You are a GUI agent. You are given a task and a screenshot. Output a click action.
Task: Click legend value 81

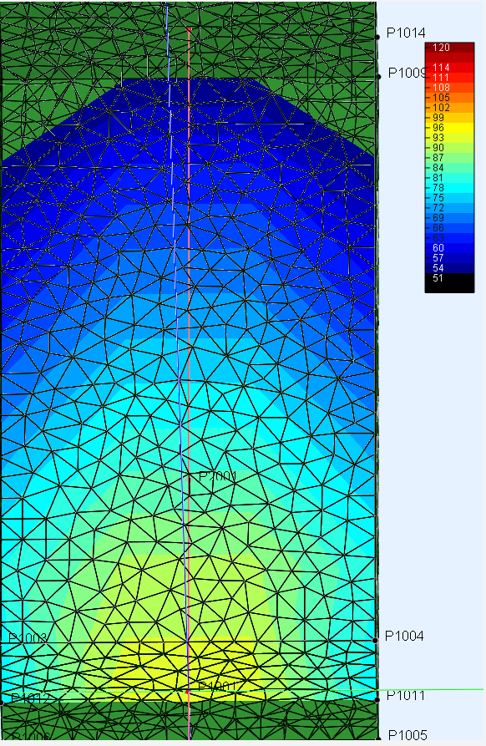pos(438,178)
